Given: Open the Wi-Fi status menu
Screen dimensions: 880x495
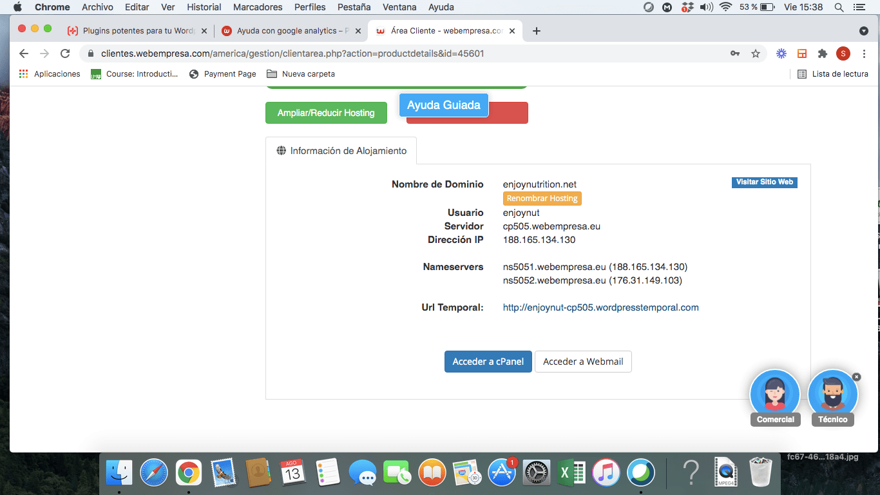Looking at the screenshot, I should [726, 7].
